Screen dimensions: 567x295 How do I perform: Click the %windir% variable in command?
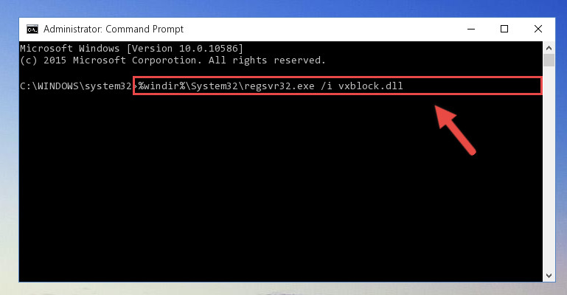(161, 86)
